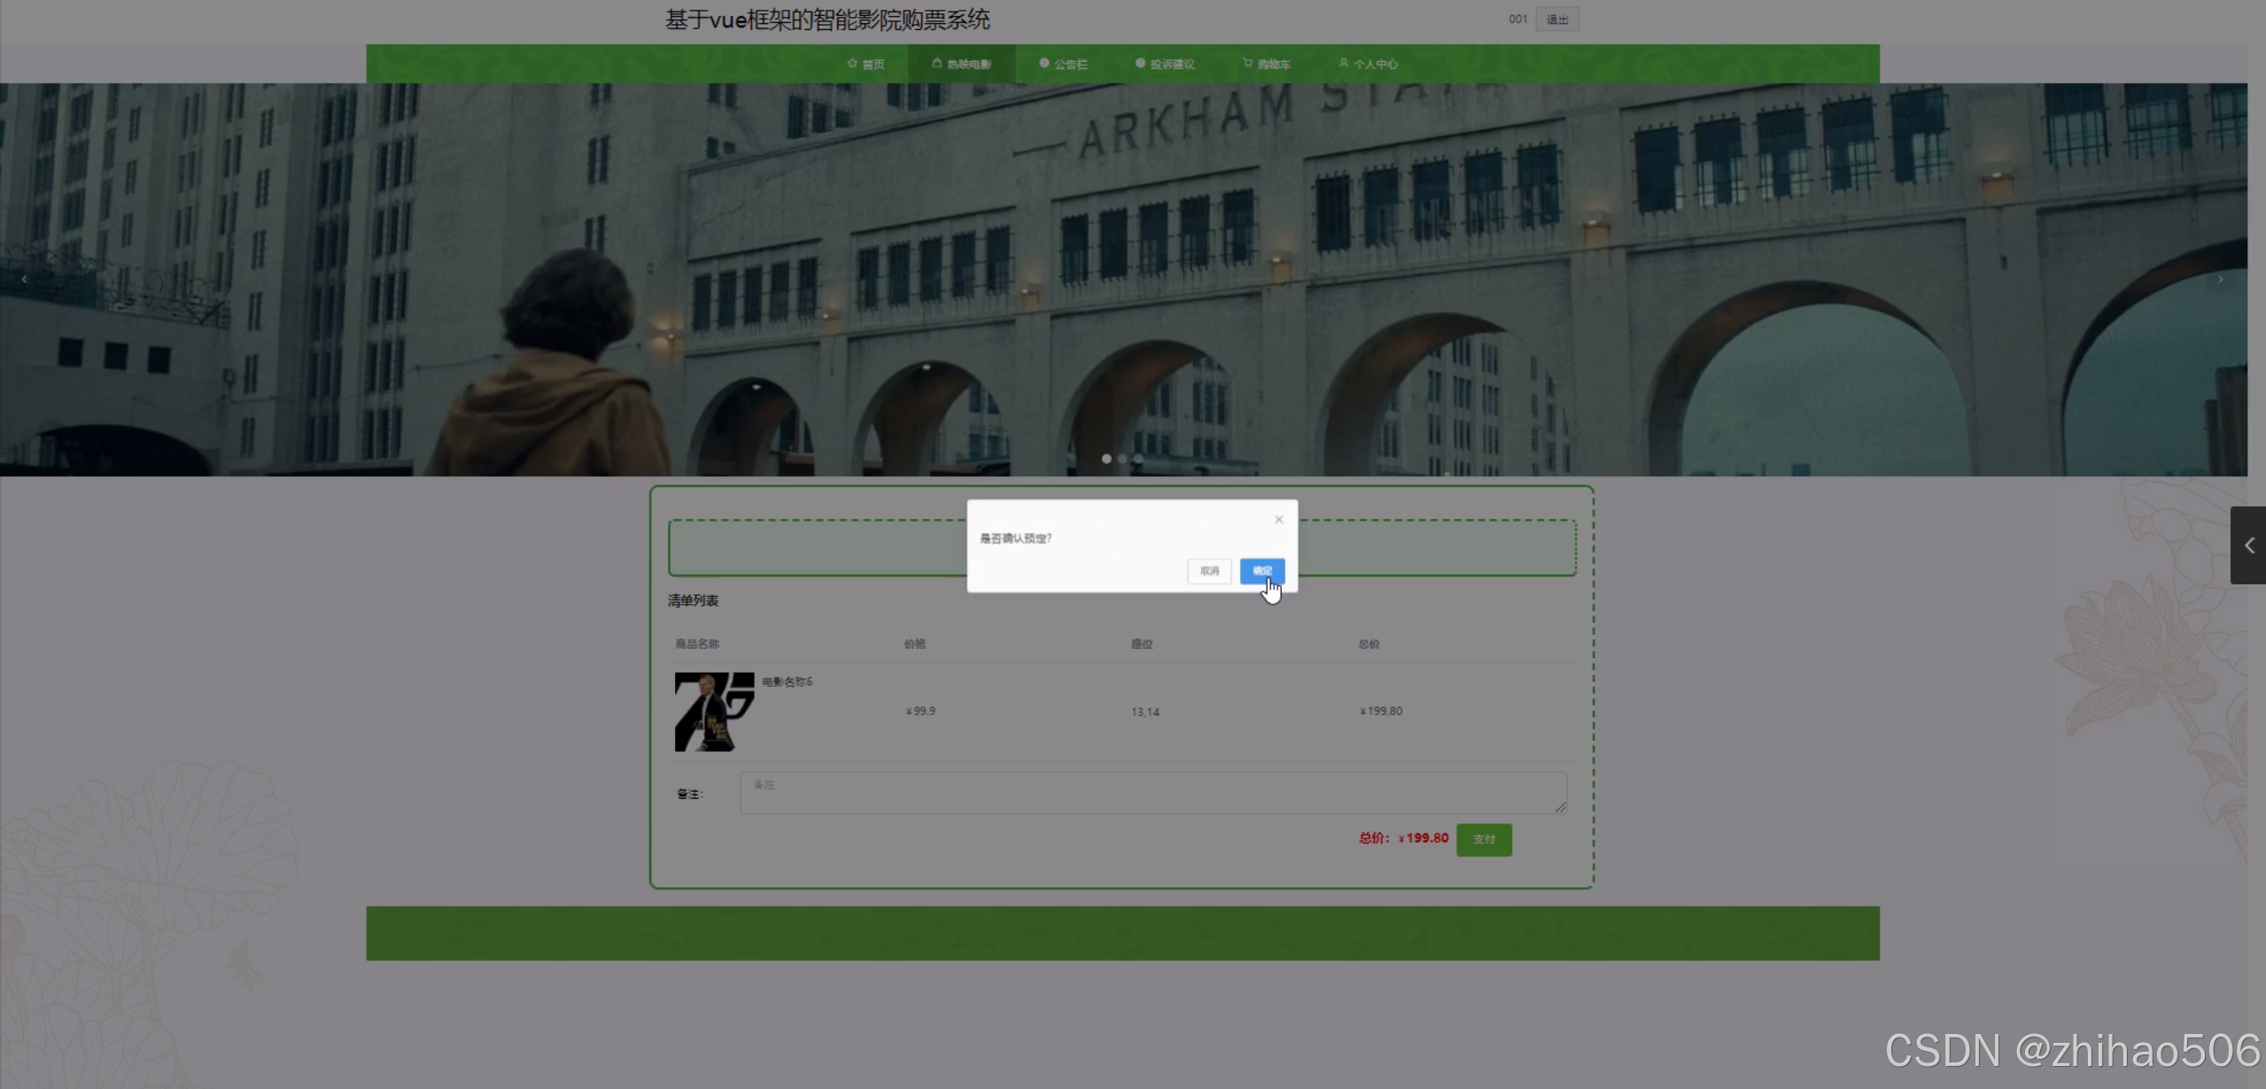
Task: Click the green 支付 pay button
Action: [1484, 839]
